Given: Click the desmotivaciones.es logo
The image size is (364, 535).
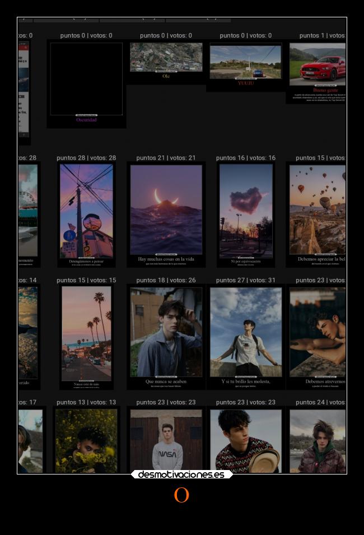Looking at the screenshot, I should 181,474.
